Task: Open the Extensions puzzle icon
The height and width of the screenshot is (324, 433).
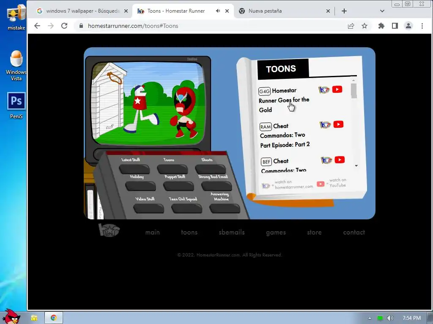Action: (x=381, y=26)
